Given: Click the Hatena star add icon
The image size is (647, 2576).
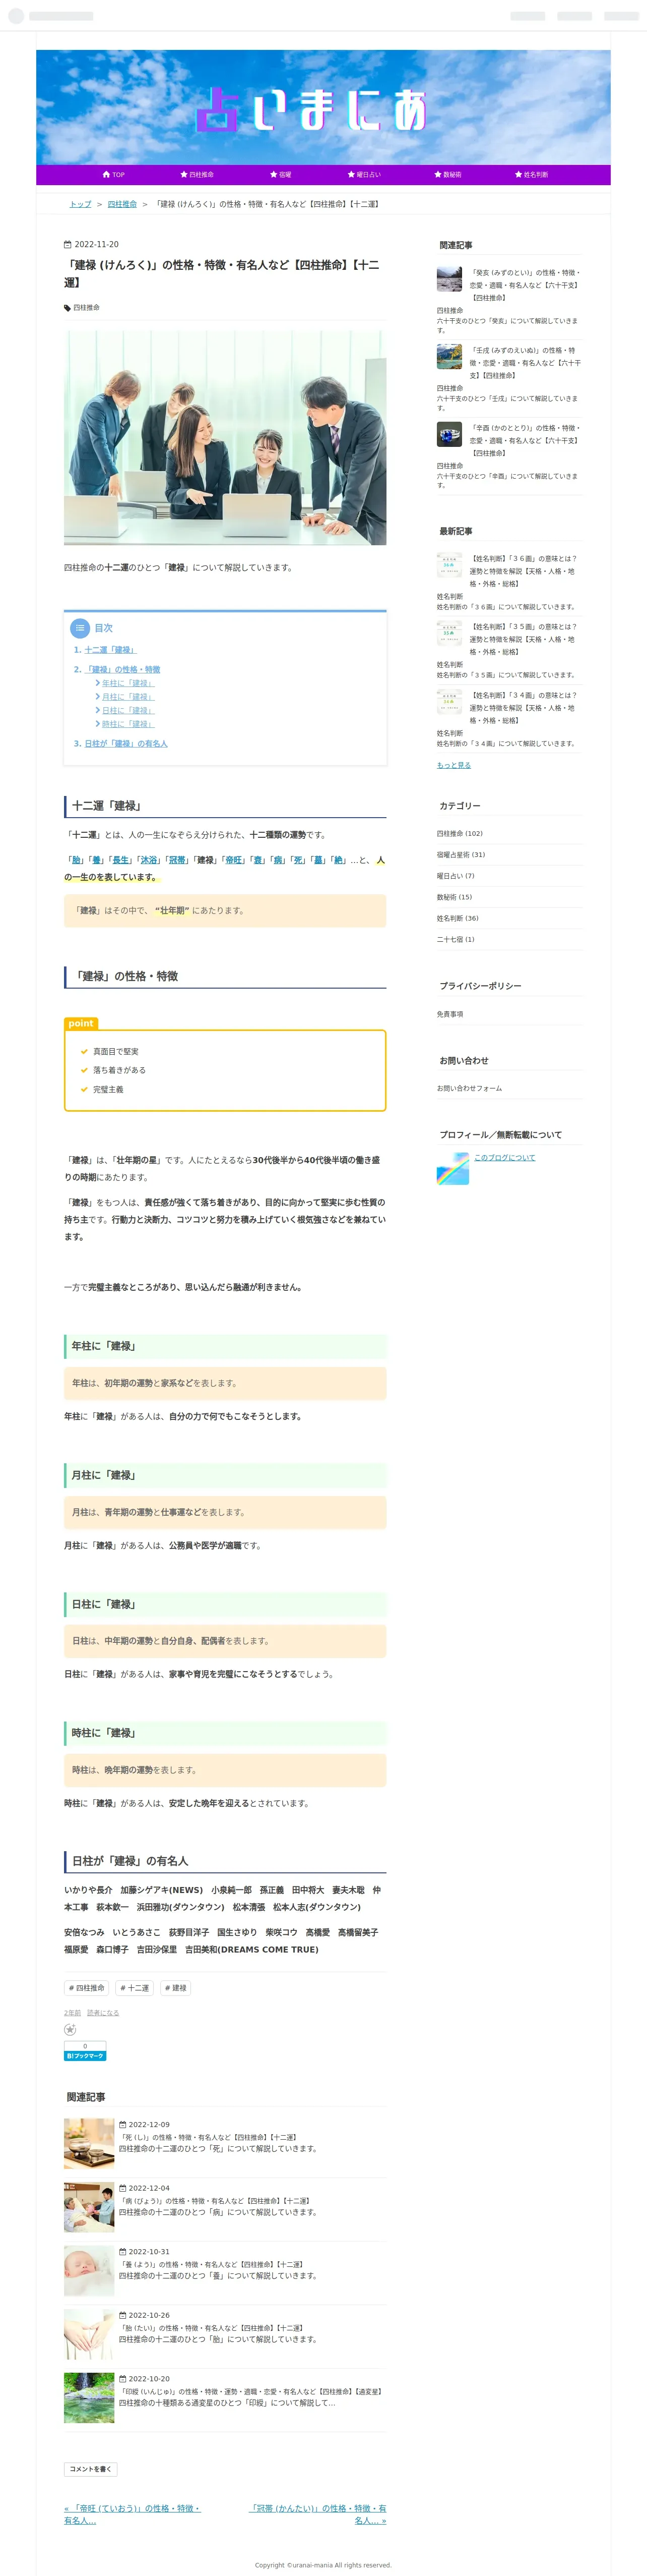Looking at the screenshot, I should coord(70,2030).
